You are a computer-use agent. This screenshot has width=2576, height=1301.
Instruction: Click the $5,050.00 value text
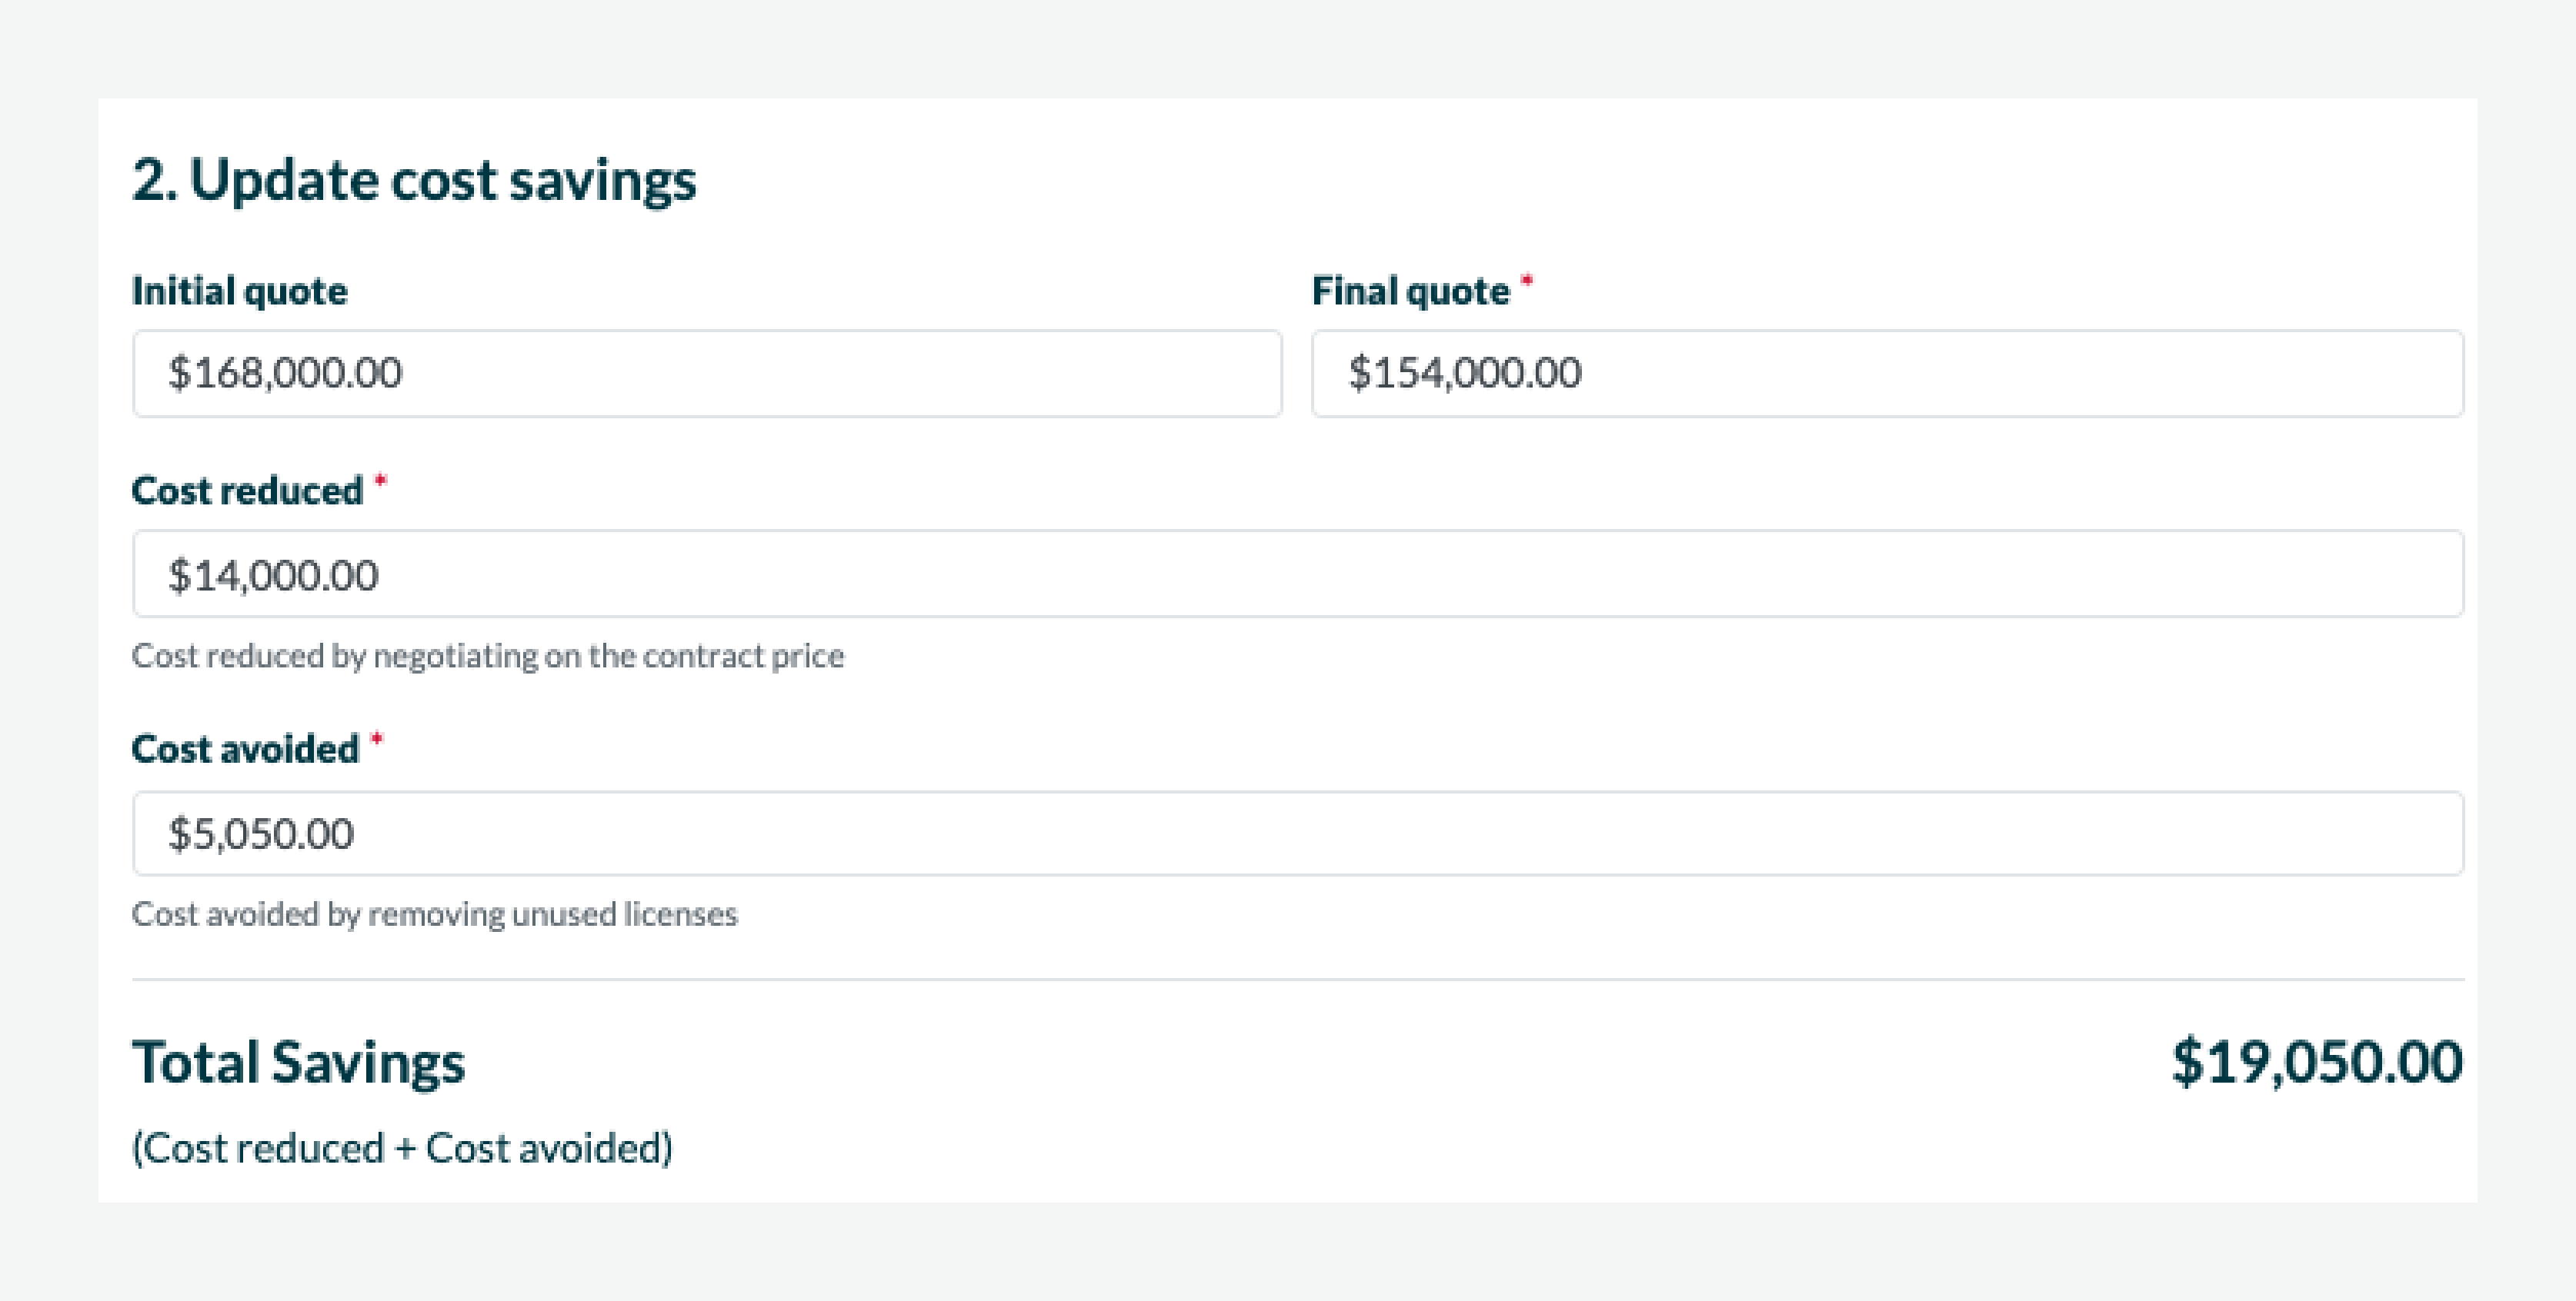[261, 834]
